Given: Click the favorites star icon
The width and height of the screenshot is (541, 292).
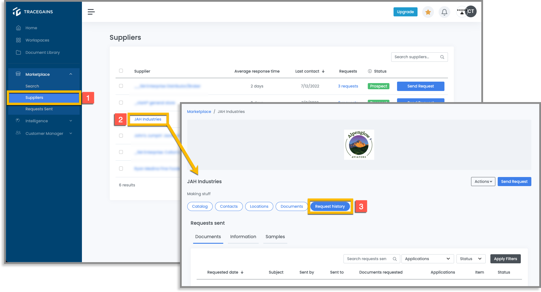Looking at the screenshot, I should point(428,12).
